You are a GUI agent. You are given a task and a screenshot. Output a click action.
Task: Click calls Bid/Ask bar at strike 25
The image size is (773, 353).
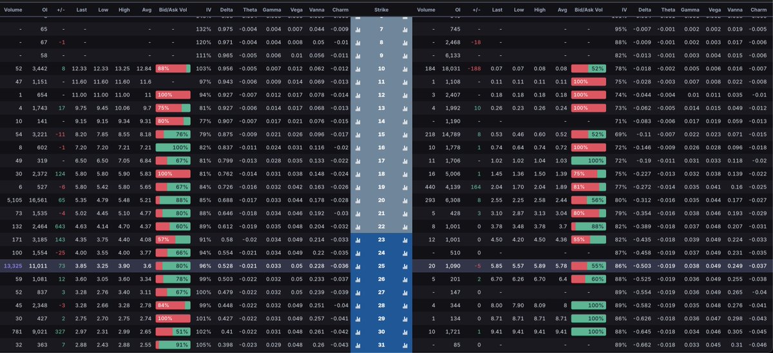[173, 266]
